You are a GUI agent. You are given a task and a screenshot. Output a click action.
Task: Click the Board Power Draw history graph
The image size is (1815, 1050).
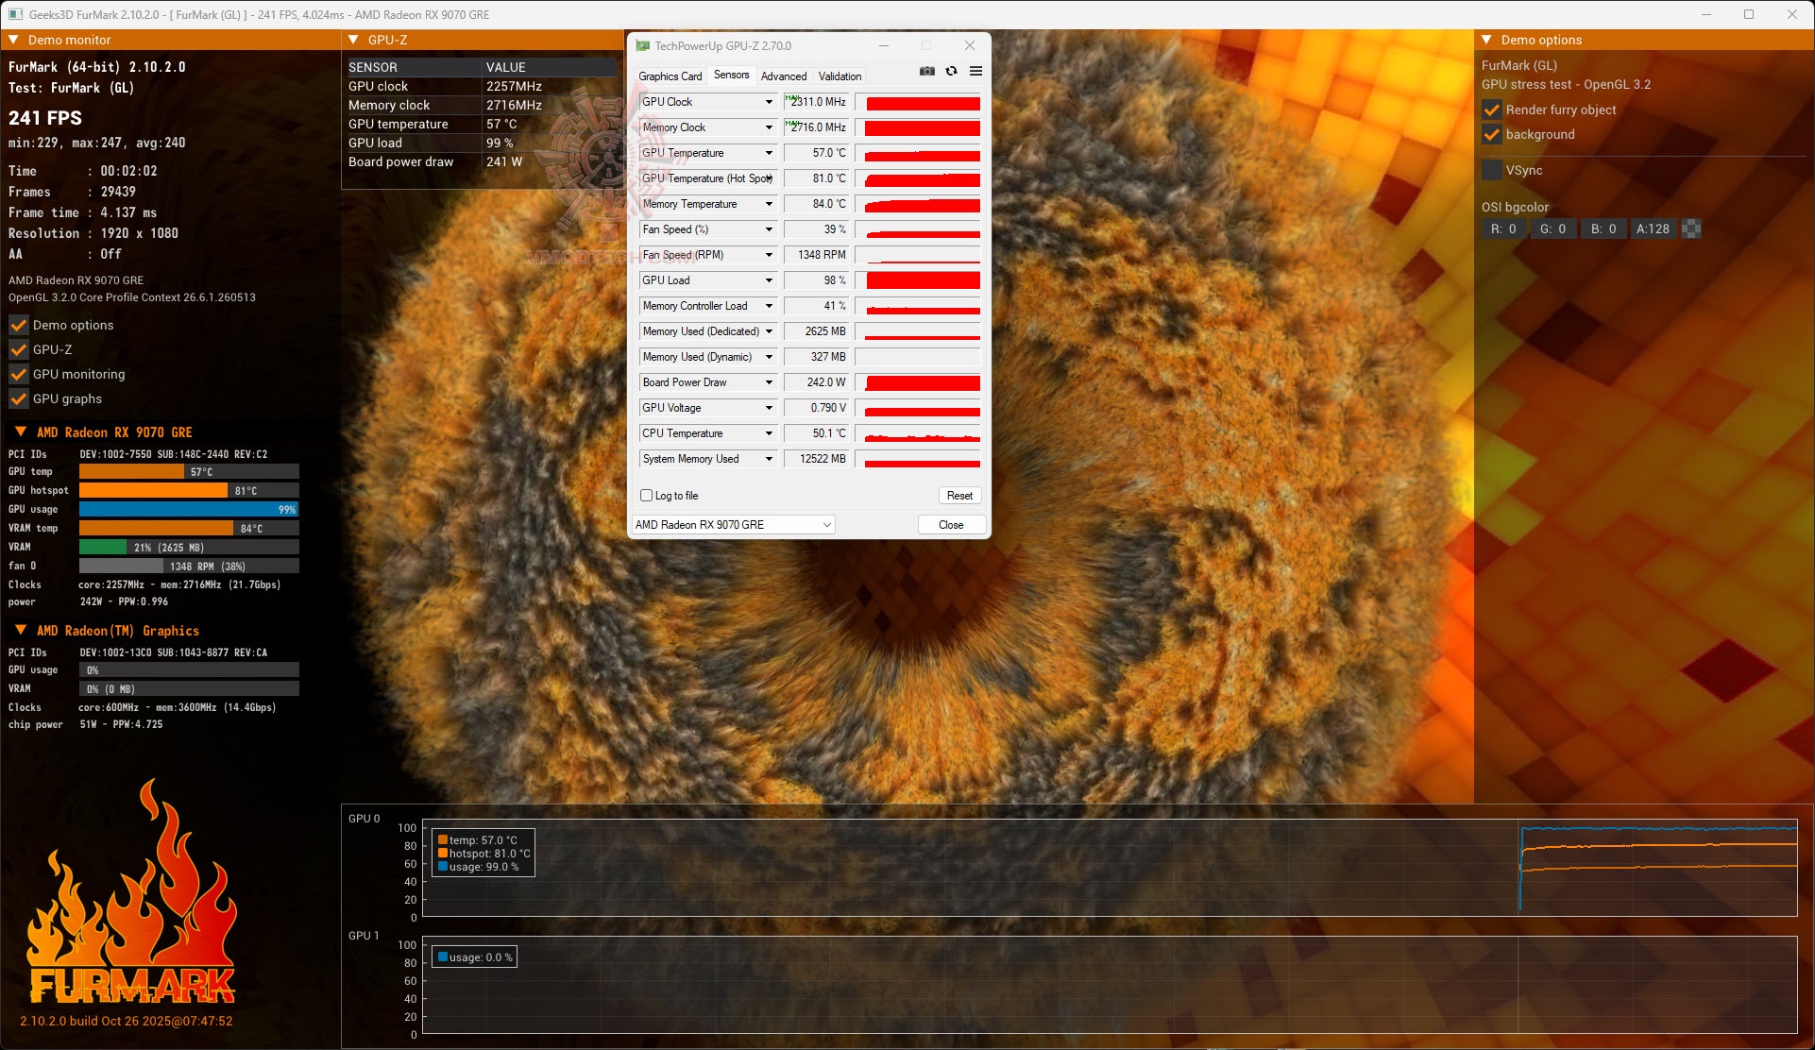(918, 382)
